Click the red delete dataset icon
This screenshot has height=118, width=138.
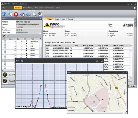click(16, 14)
